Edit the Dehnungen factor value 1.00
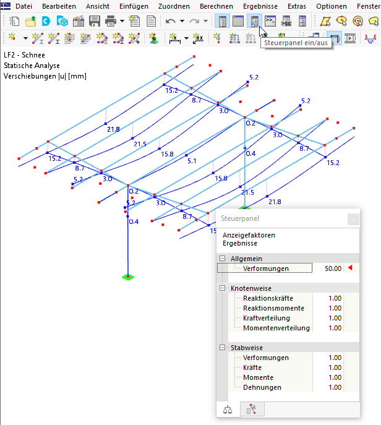 click(328, 387)
